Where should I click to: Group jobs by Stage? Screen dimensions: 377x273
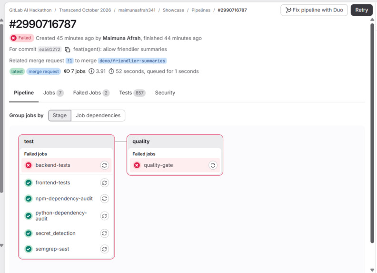point(60,116)
